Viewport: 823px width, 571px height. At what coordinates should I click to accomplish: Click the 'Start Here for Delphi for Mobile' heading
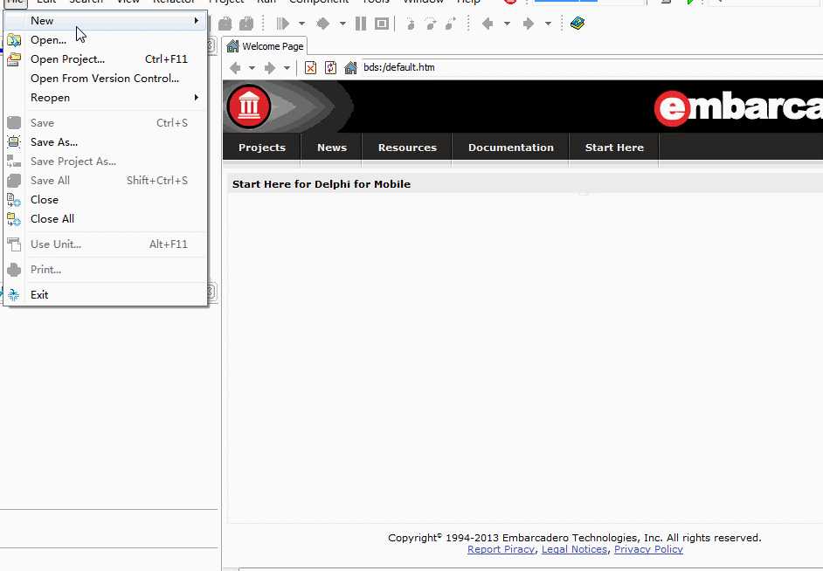(x=322, y=184)
